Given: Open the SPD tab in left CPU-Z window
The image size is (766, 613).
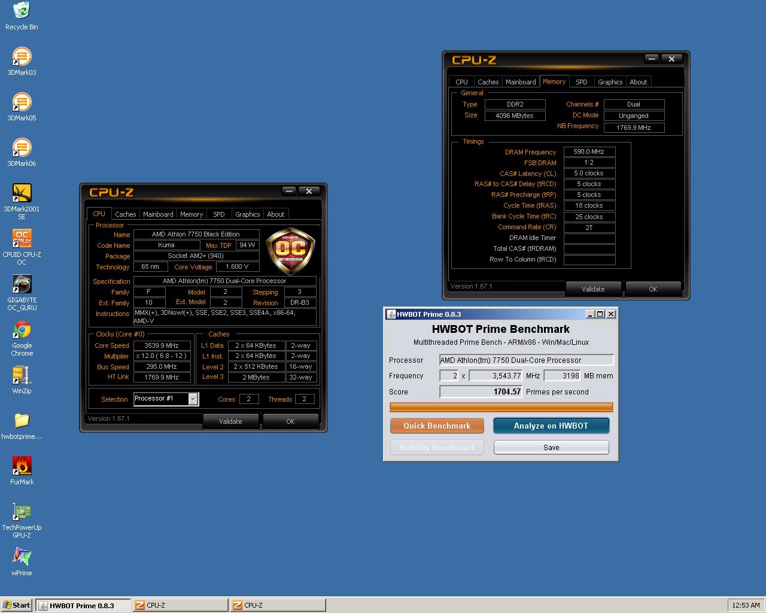Looking at the screenshot, I should (x=219, y=214).
